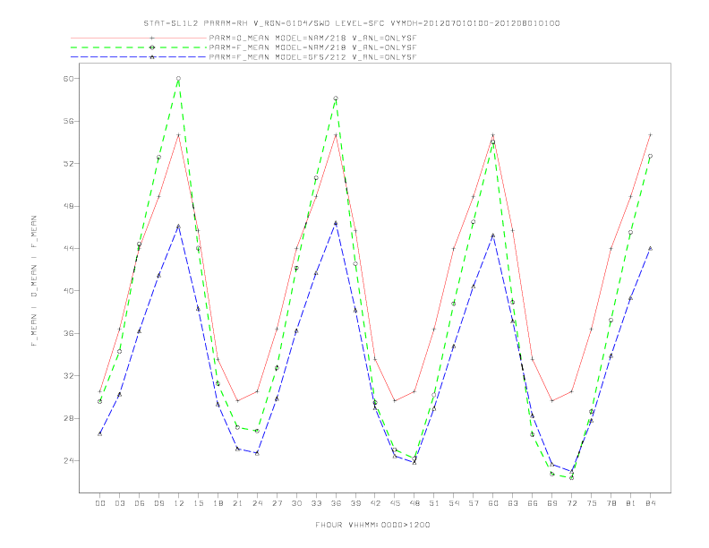Click x-axis tick label 24
709x548 pixels.
pyautogui.click(x=257, y=503)
